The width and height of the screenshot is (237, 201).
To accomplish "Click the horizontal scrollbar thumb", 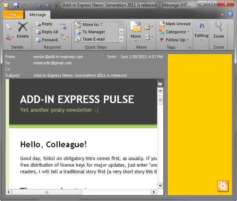I will [x=47, y=192].
